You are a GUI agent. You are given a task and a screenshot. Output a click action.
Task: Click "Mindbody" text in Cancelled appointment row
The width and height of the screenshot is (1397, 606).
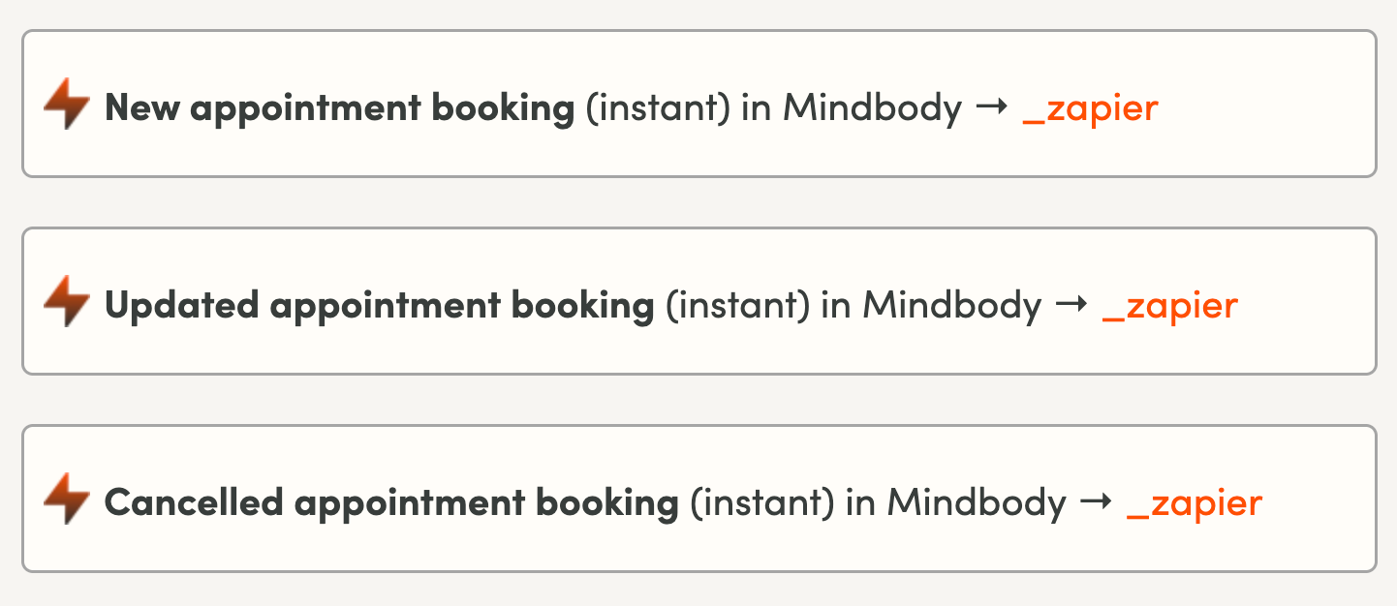click(x=976, y=502)
